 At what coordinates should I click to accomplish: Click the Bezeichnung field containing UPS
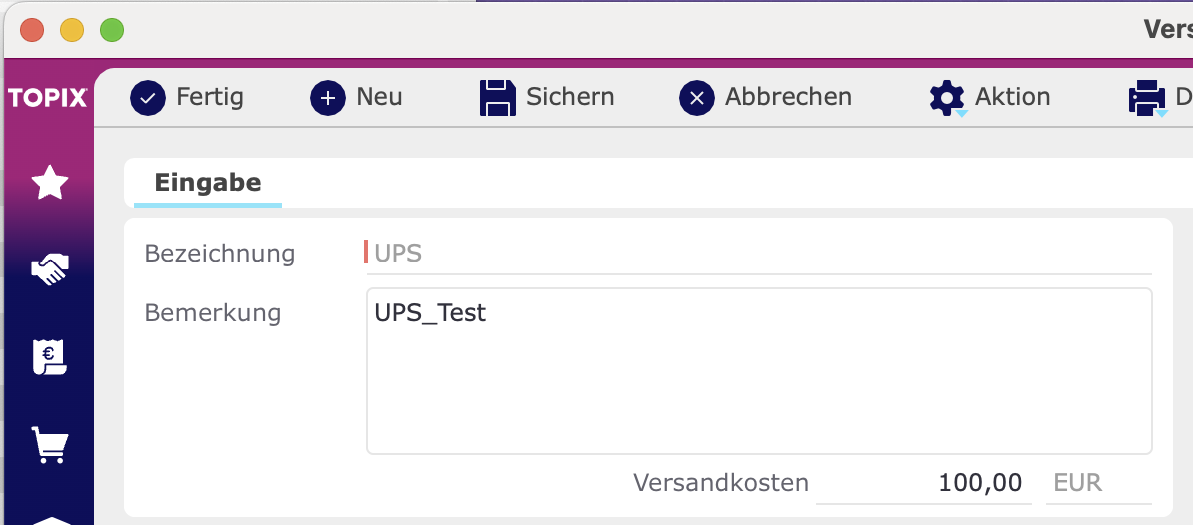(758, 253)
